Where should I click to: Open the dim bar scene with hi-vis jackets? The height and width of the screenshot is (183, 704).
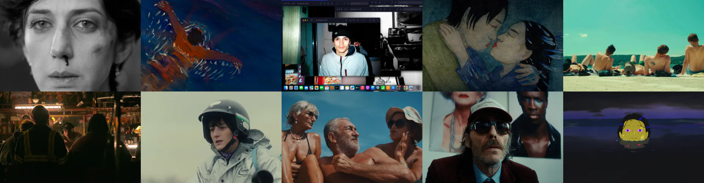coord(70,137)
